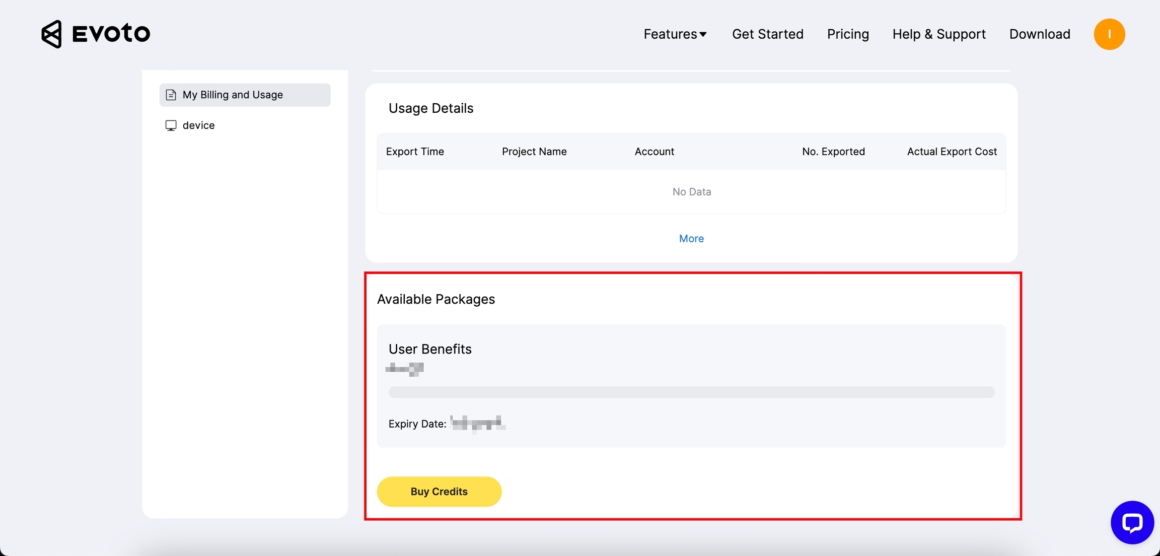Click the User Benefits progress bar
This screenshot has height=556, width=1160.
click(x=691, y=392)
